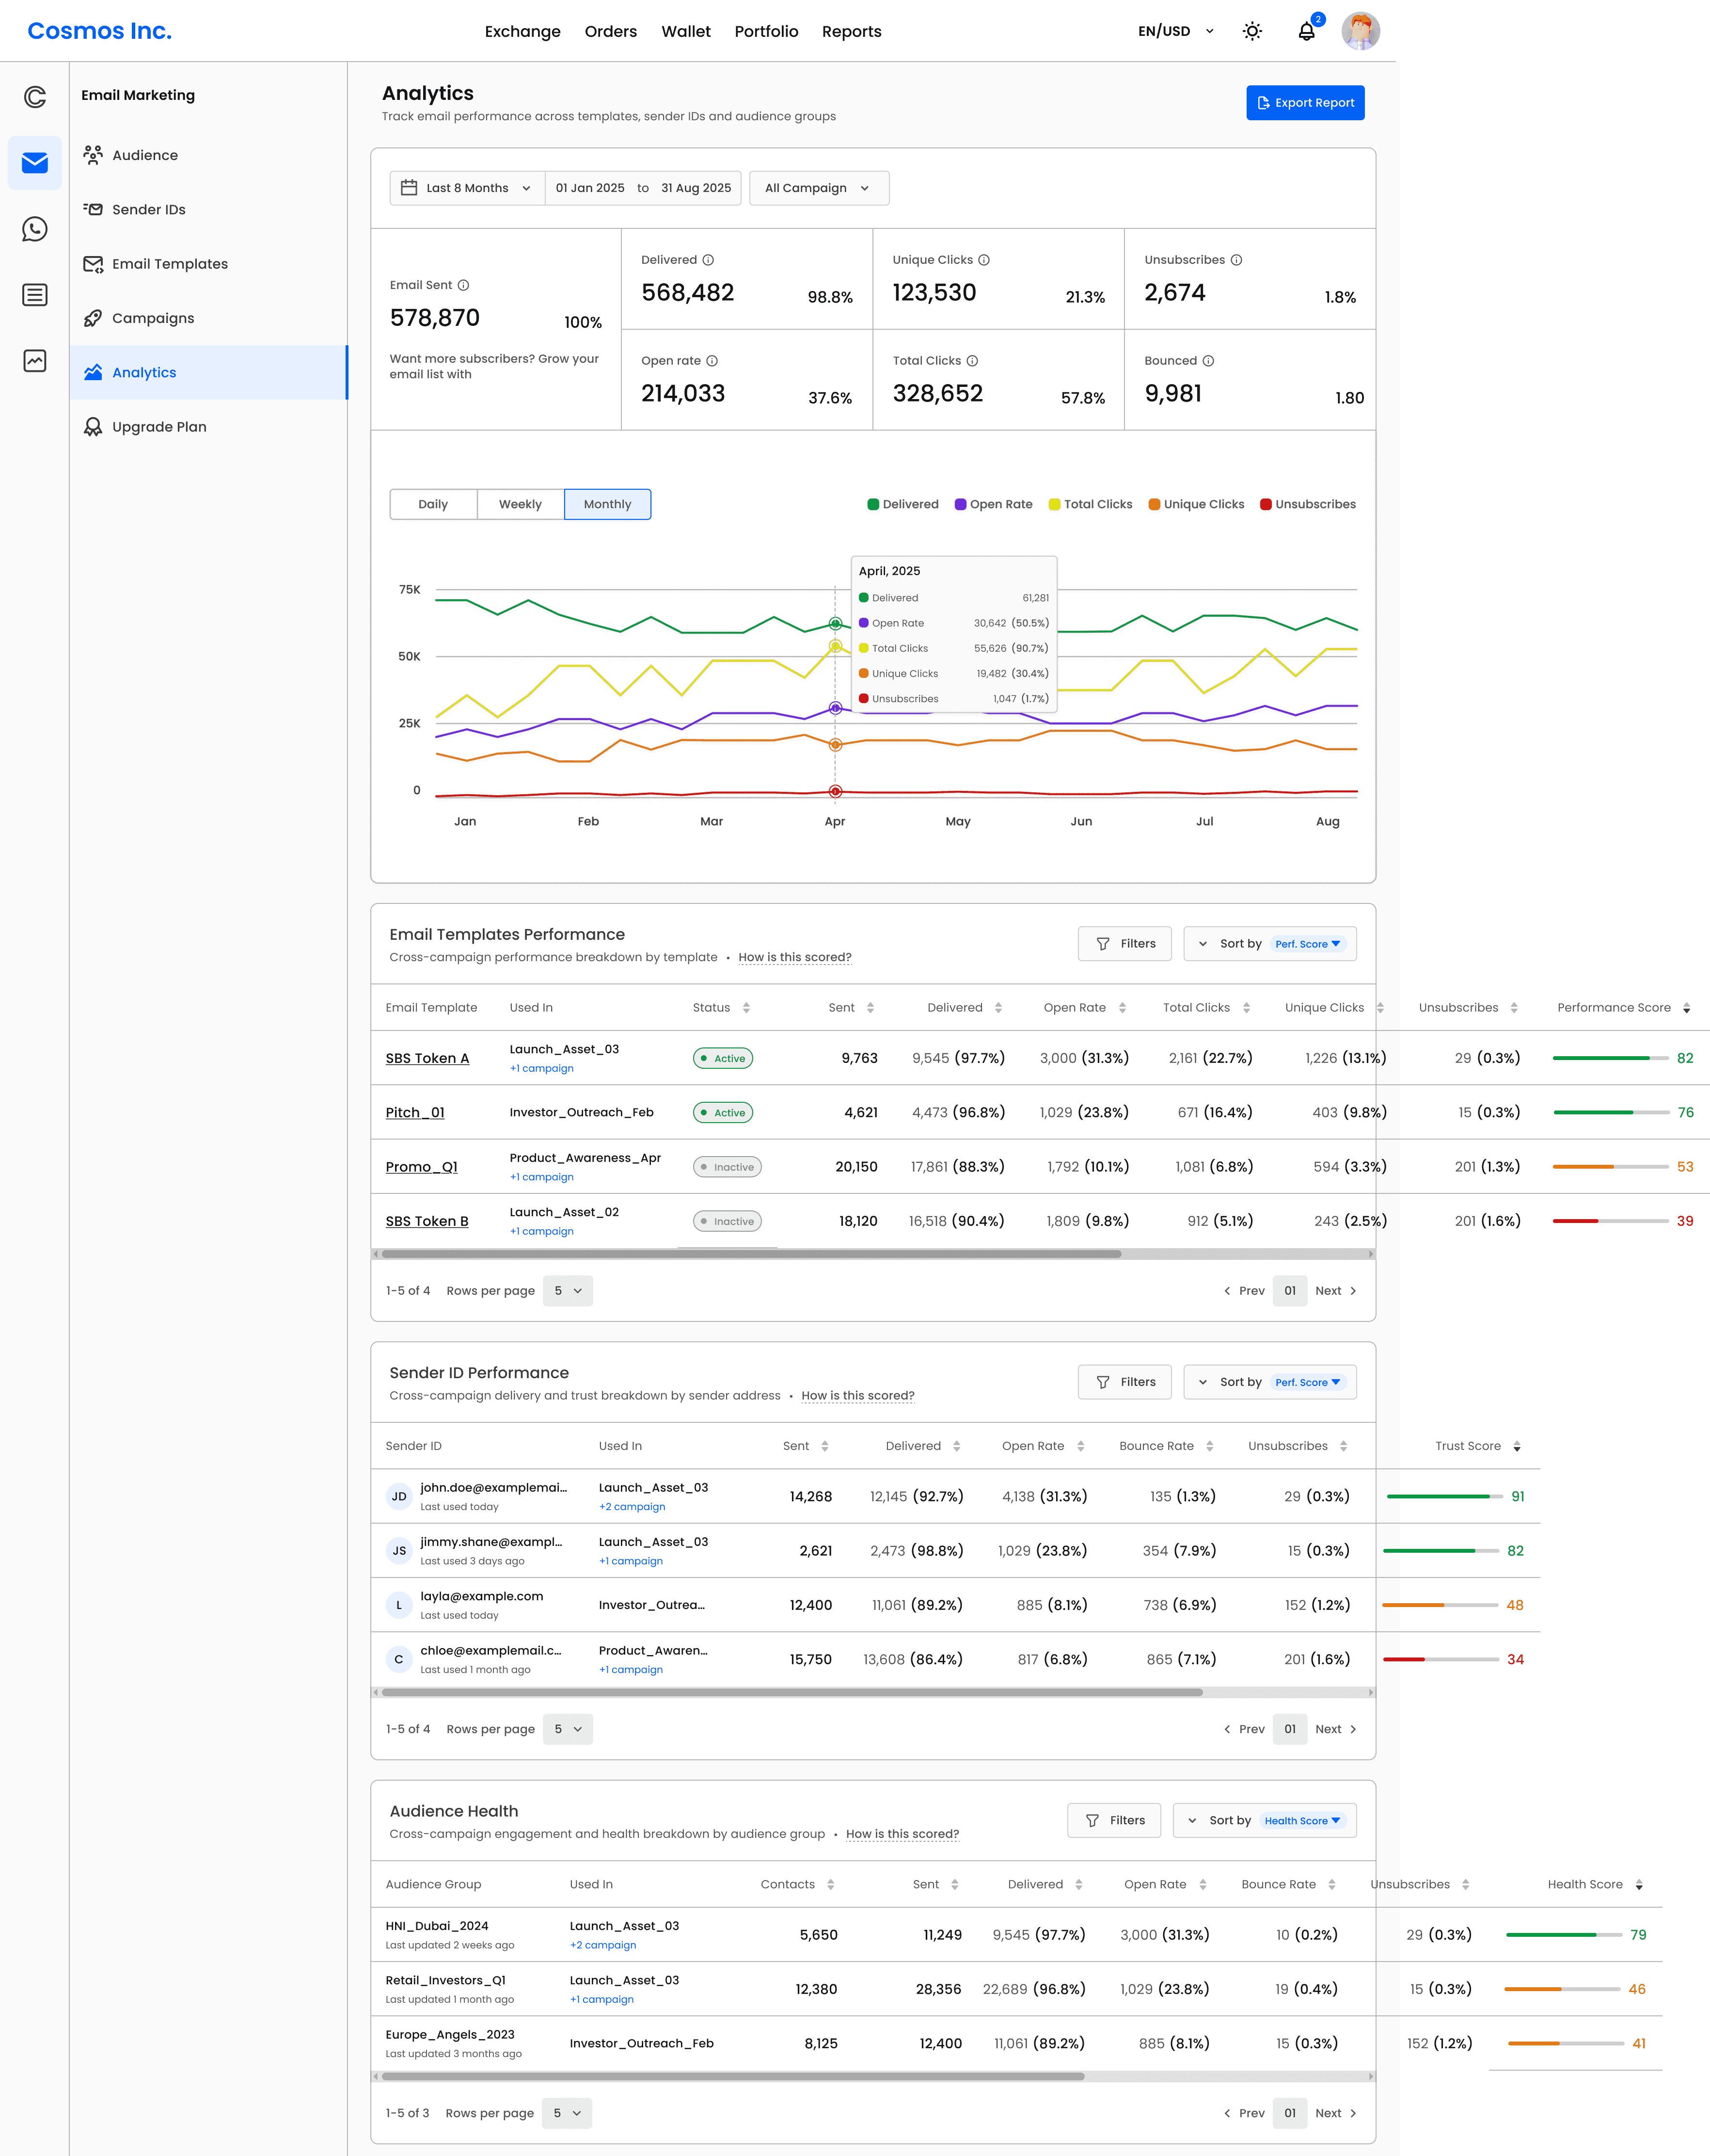Click Total Clicks yellow legend swatch
The image size is (1710, 2156).
click(x=1054, y=504)
